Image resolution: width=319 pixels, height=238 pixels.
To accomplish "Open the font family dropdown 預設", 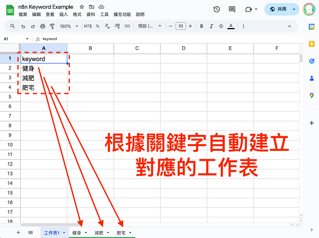I will [x=149, y=26].
